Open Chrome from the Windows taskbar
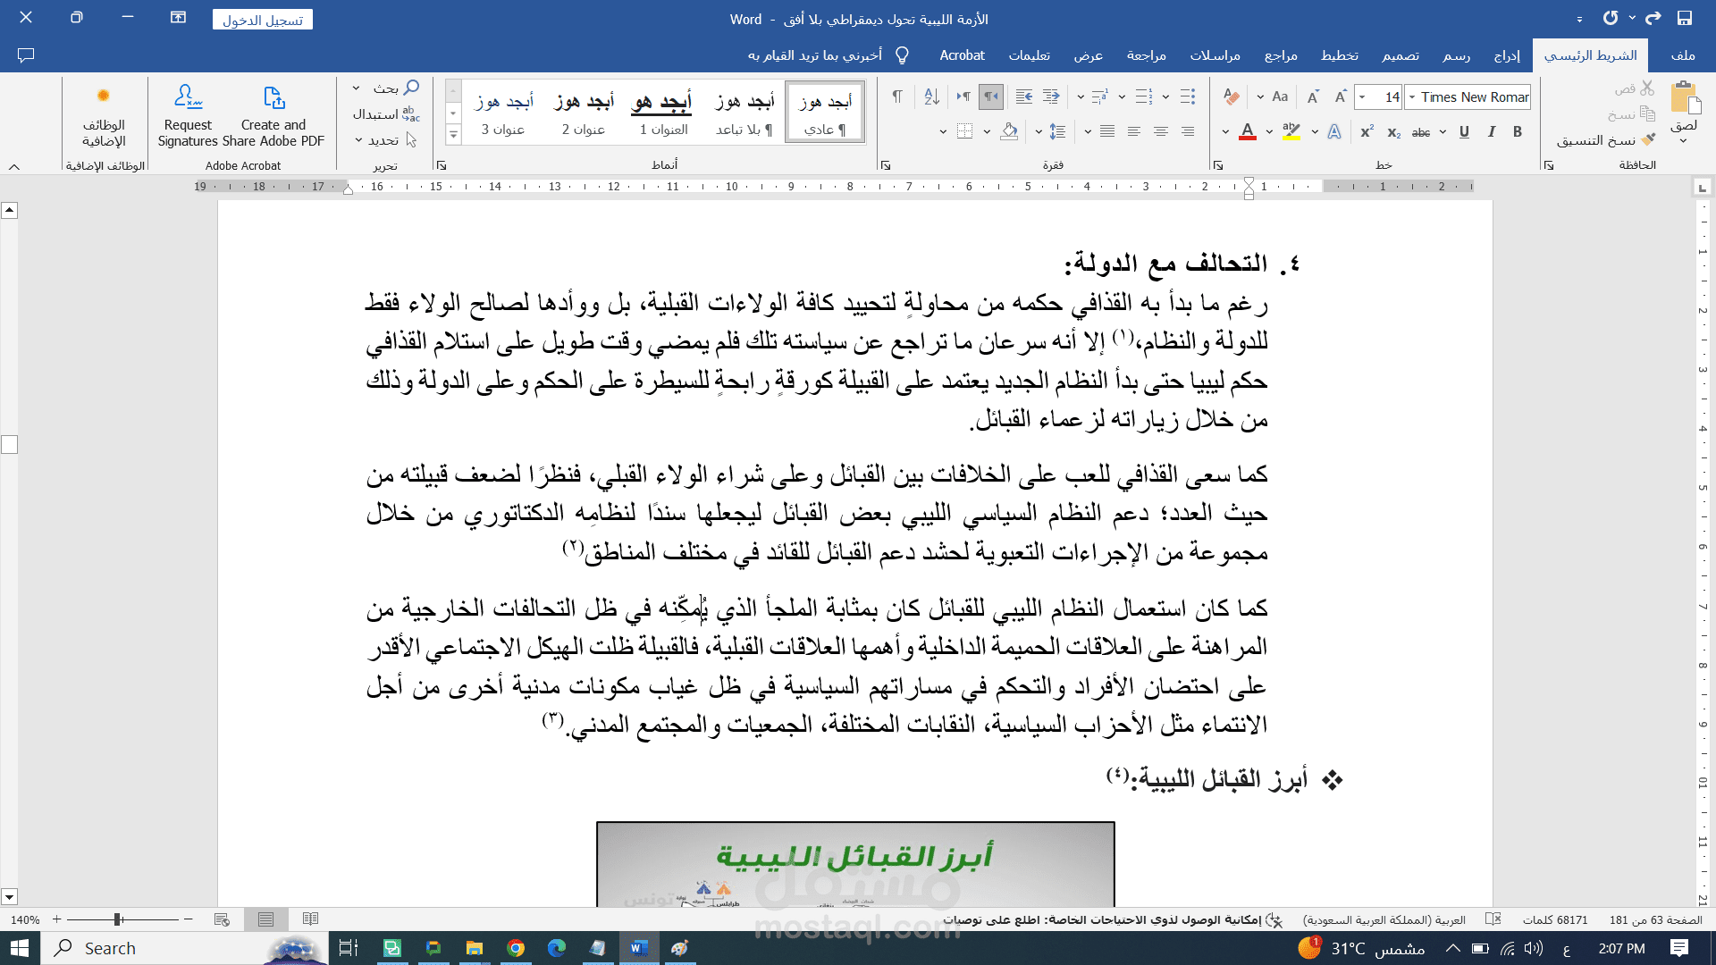1716x965 pixels. (x=516, y=948)
